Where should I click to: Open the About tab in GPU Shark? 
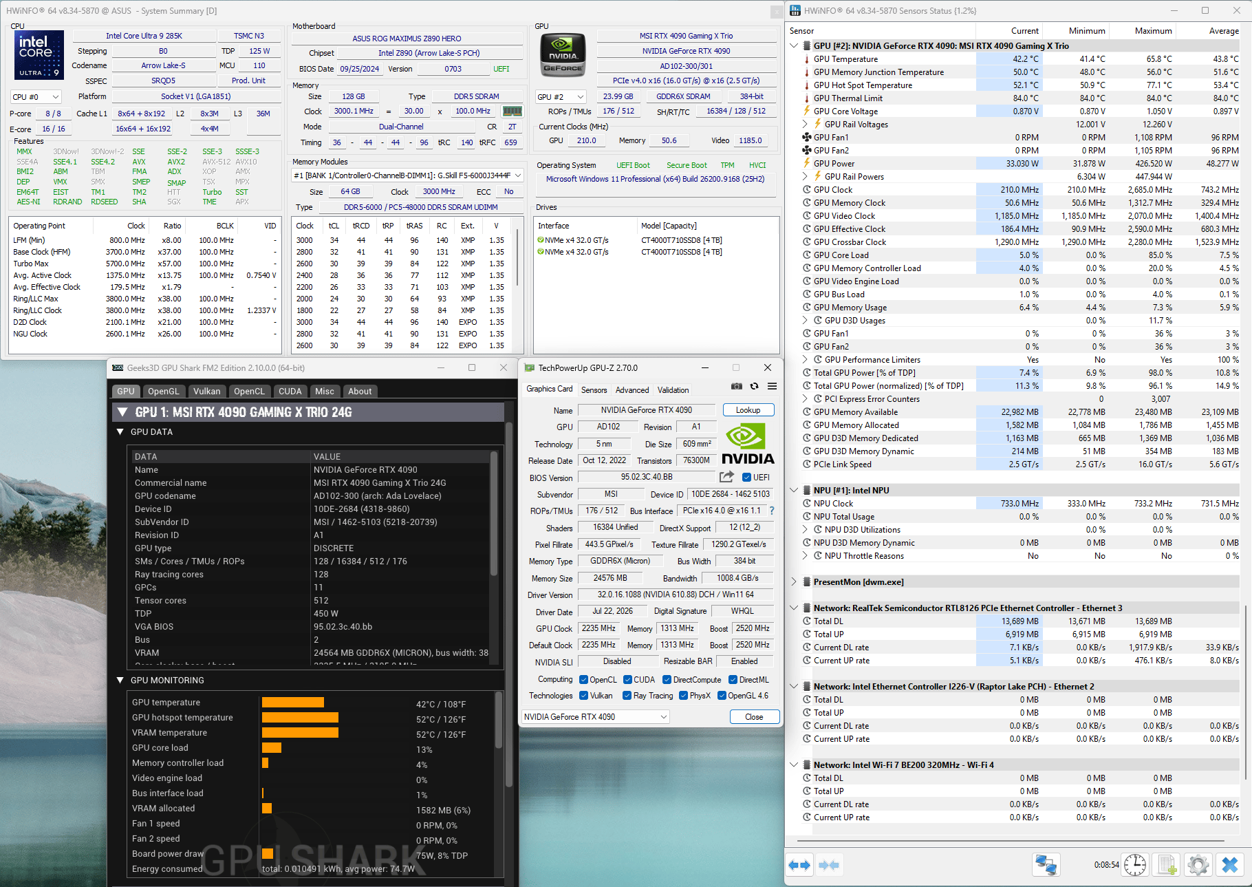(x=360, y=391)
